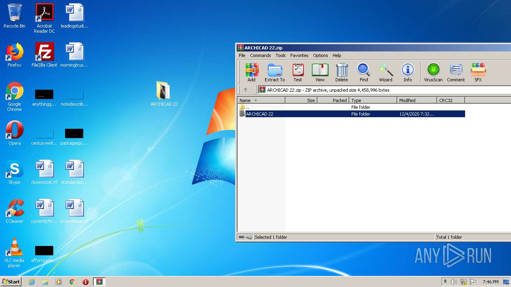511x287 pixels.
Task: Click the Extract To toolbar icon
Action: tap(275, 73)
